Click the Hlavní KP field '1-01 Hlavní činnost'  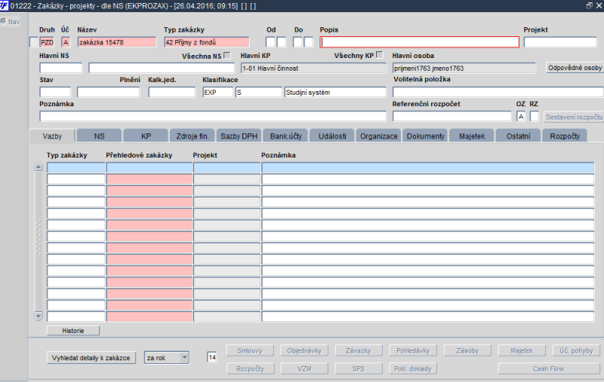point(313,68)
